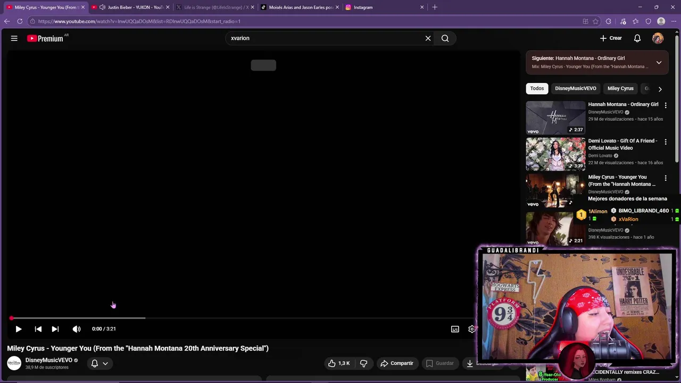
Task: Switch to the Justin Bieber - YUKON tab
Action: pos(130,7)
